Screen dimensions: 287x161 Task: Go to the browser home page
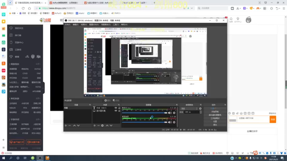point(29,8)
